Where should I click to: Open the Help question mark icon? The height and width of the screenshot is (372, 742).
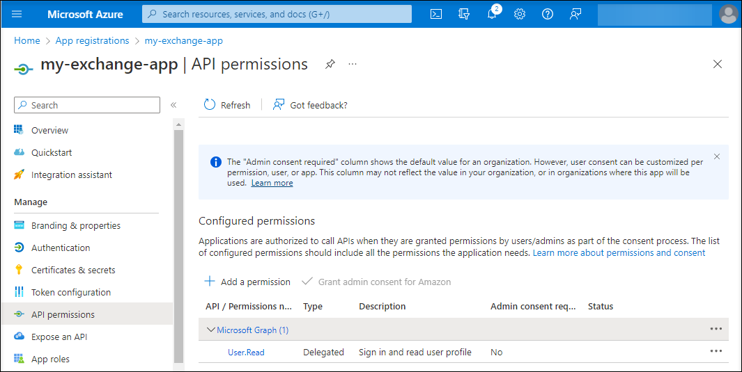click(548, 14)
